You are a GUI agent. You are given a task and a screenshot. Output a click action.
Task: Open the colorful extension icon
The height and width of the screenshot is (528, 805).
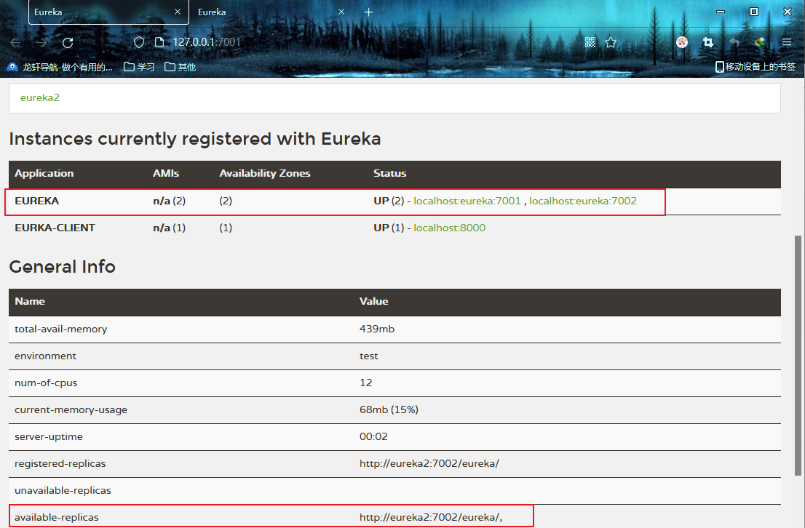pos(761,42)
